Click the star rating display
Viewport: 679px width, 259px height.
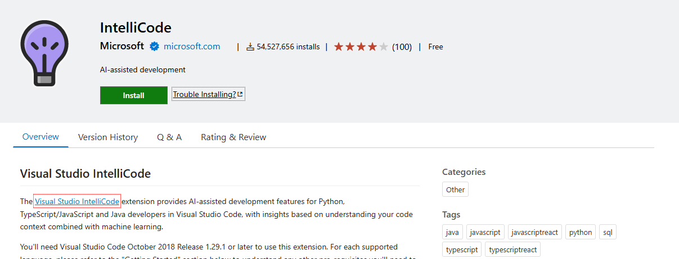click(361, 47)
